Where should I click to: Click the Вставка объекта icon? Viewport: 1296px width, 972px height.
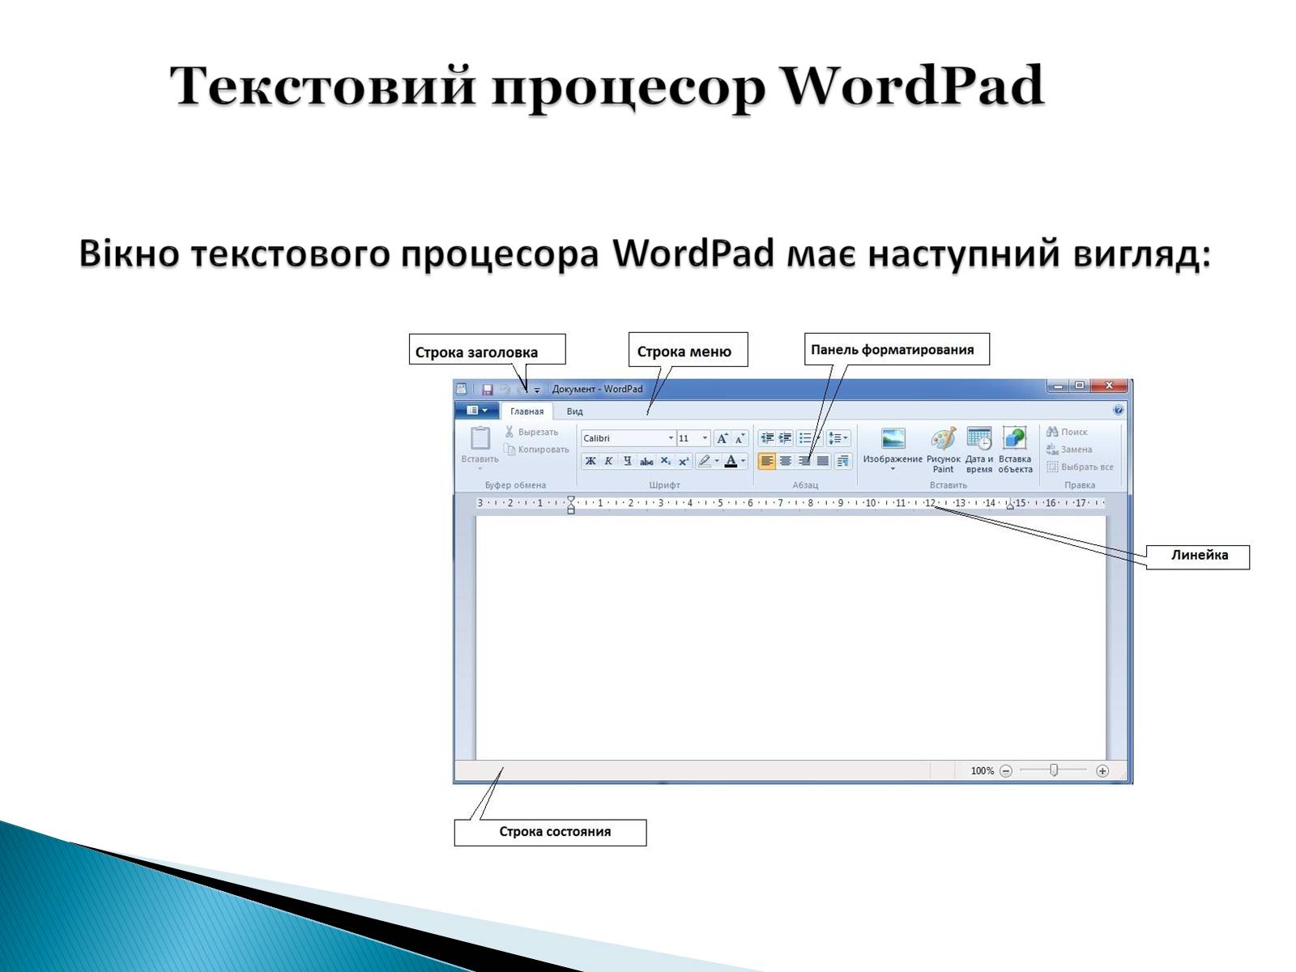point(1015,438)
